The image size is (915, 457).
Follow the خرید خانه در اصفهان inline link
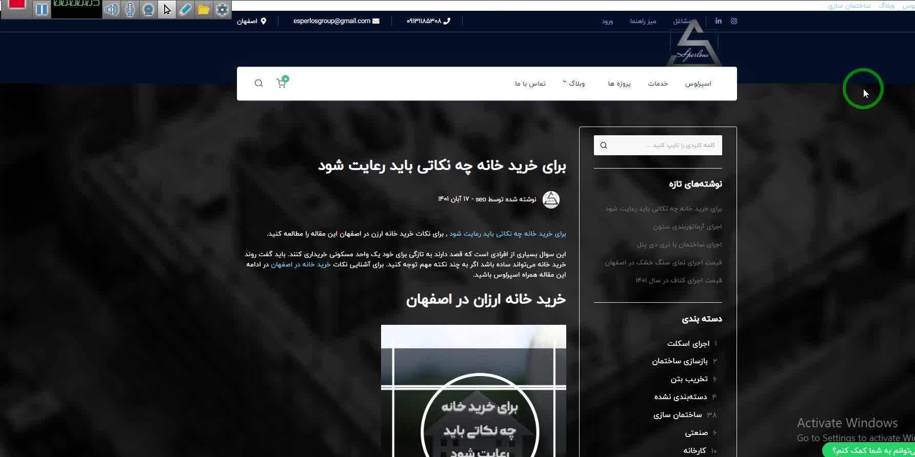click(301, 264)
